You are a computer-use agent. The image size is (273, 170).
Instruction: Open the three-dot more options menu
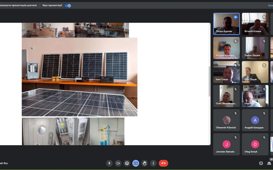click(154, 163)
